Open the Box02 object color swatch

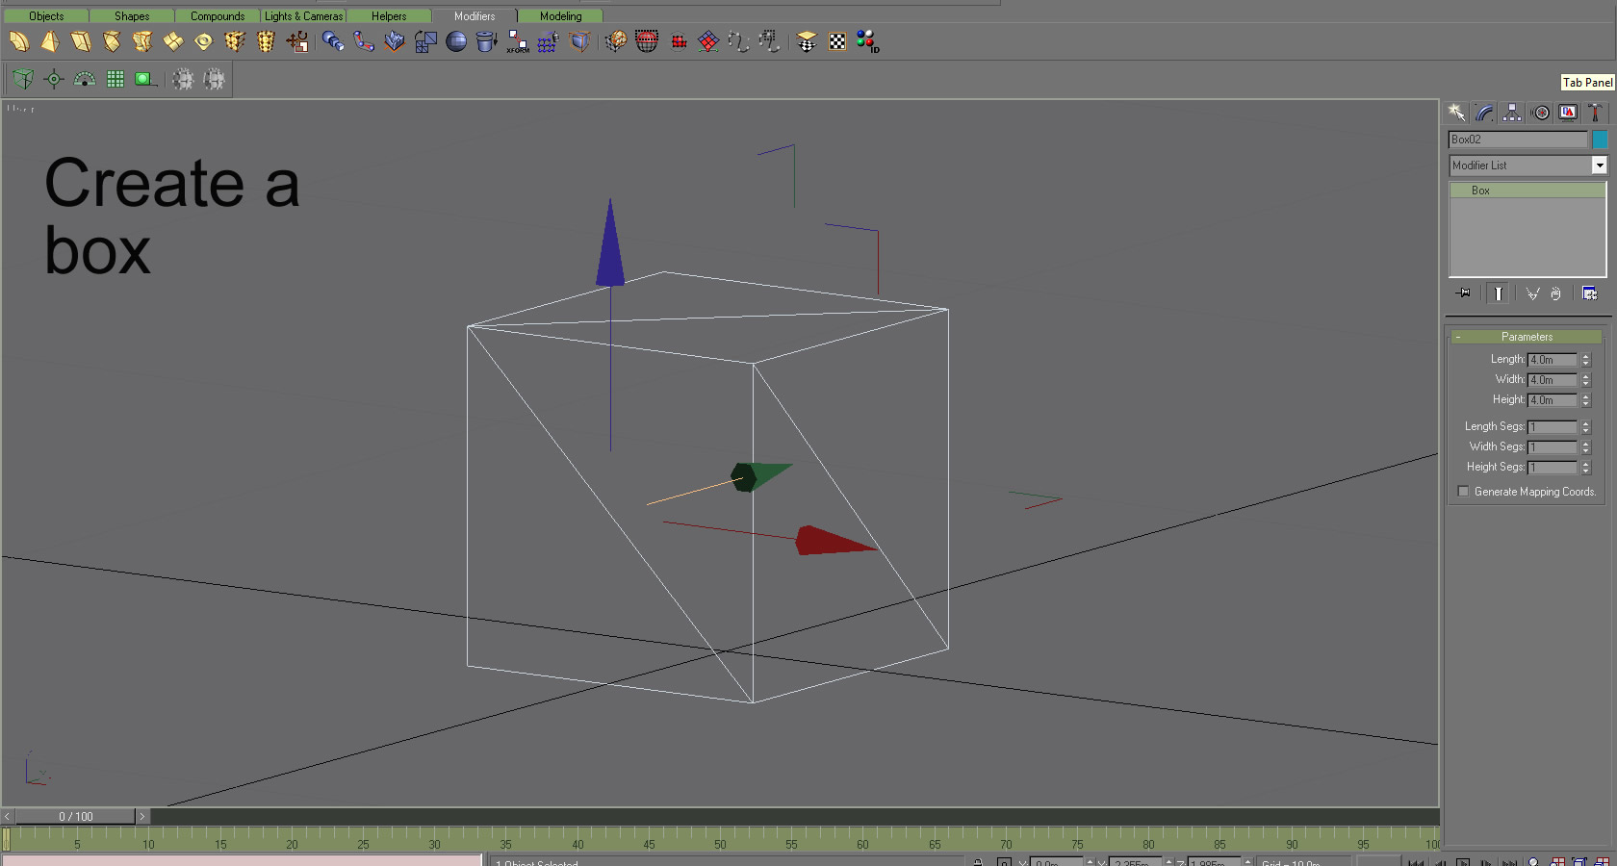(x=1600, y=140)
